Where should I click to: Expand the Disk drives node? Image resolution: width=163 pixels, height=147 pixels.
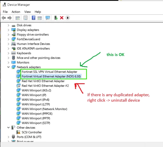point(8,25)
